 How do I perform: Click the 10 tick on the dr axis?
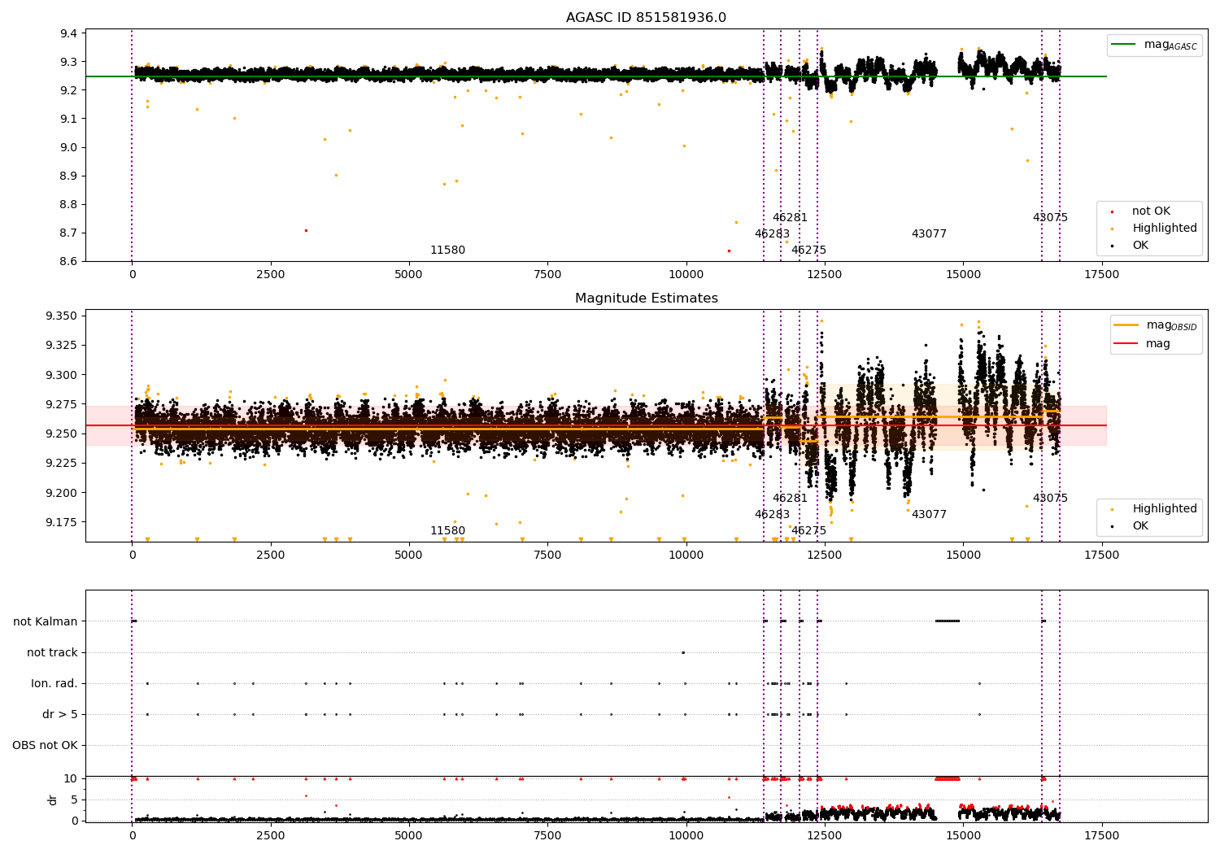click(x=71, y=778)
